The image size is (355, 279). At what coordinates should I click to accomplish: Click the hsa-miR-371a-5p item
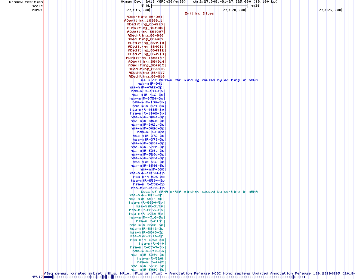pos(147,236)
